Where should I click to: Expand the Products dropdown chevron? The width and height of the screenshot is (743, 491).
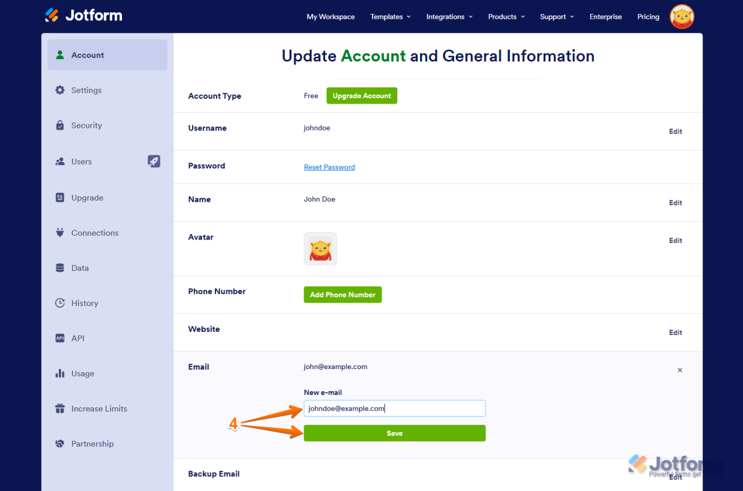click(523, 17)
